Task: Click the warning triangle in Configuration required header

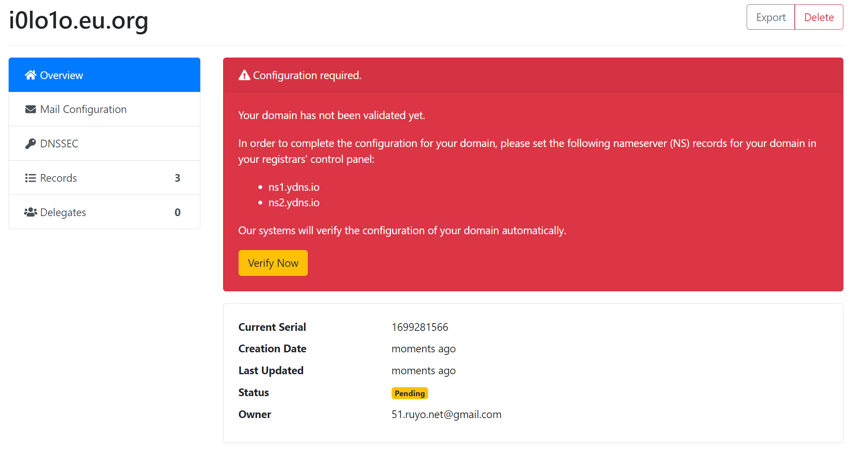Action: pos(244,75)
